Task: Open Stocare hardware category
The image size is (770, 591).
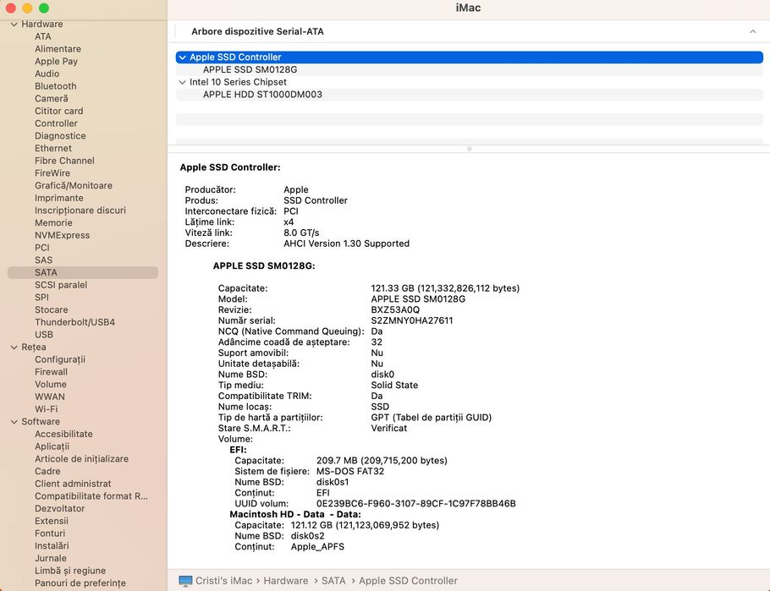Action: 52,309
